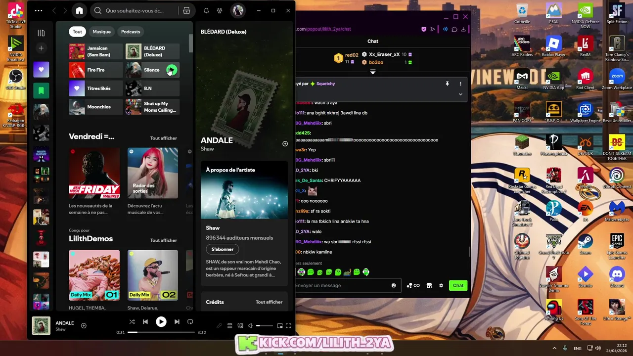Open Spotify three-dots main menu
This screenshot has height=356, width=633.
(x=39, y=10)
